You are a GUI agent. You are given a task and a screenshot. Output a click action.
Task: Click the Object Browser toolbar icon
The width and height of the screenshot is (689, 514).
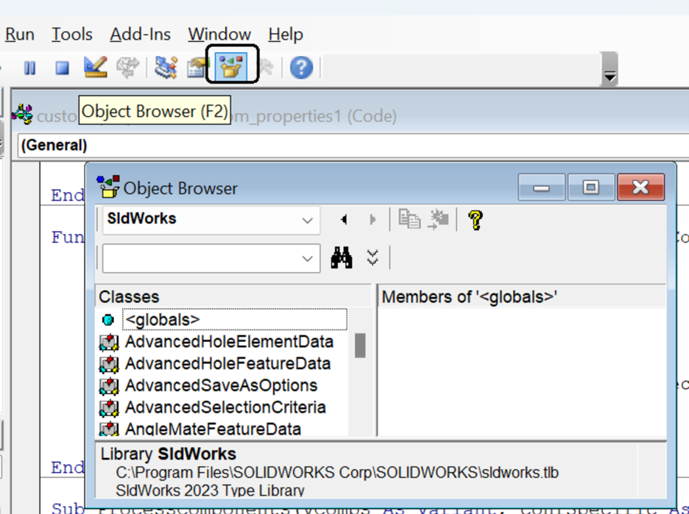tap(232, 67)
